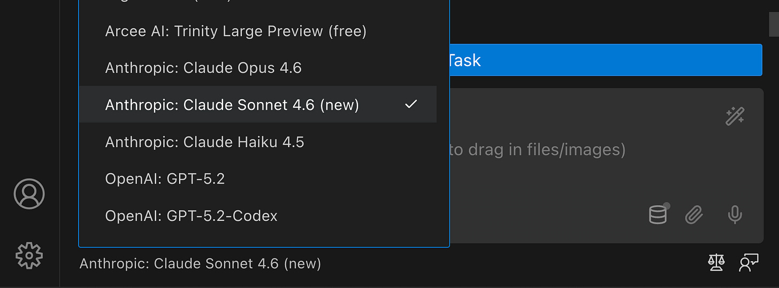
Task: Click the person with speech bubble icon
Action: tap(749, 263)
